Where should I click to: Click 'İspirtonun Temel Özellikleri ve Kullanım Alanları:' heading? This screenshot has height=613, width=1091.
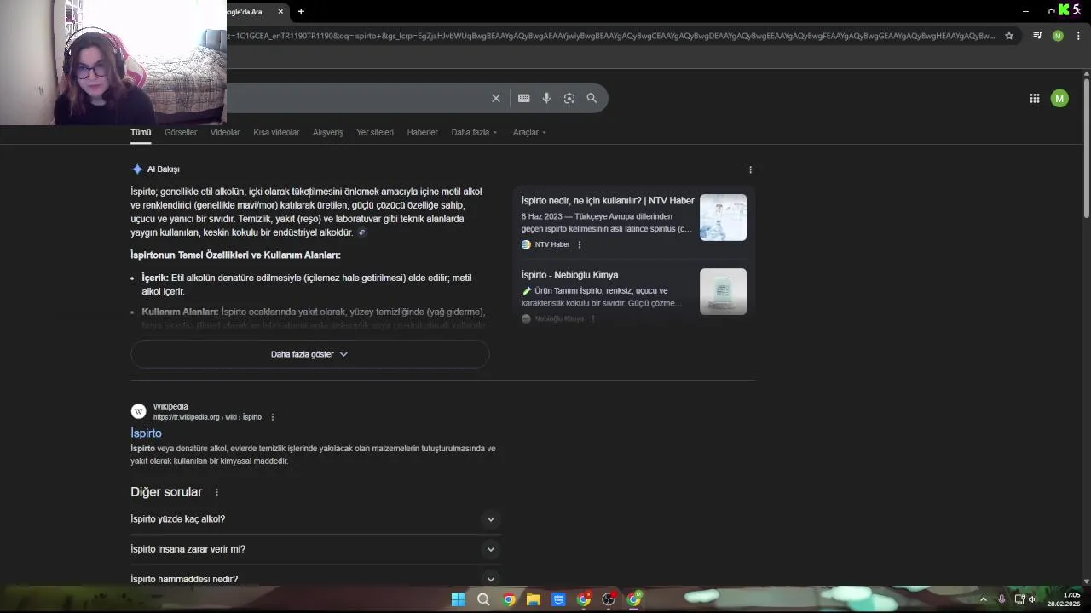click(235, 255)
